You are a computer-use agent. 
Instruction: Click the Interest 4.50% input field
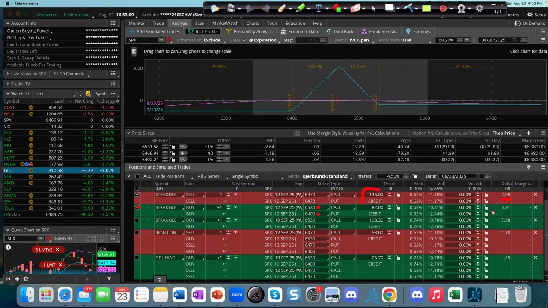(389, 176)
